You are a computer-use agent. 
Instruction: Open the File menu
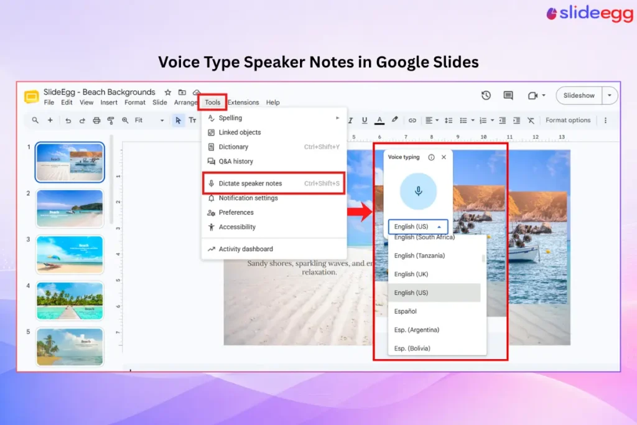pyautogui.click(x=49, y=103)
